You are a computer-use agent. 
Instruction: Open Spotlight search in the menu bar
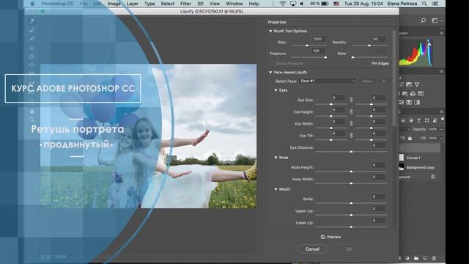pos(424,4)
